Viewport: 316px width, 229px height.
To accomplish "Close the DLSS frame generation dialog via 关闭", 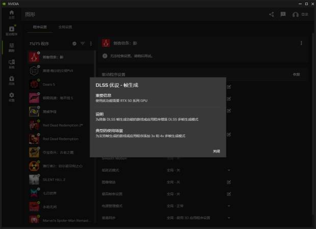I will [x=216, y=151].
